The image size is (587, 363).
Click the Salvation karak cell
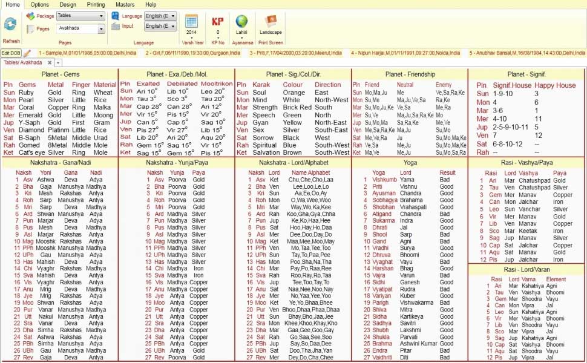click(266, 152)
